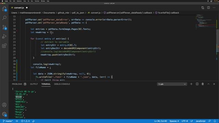Open errors and warnings count in status bar
Viewport: 219px width, 123px height.
(x=25, y=121)
